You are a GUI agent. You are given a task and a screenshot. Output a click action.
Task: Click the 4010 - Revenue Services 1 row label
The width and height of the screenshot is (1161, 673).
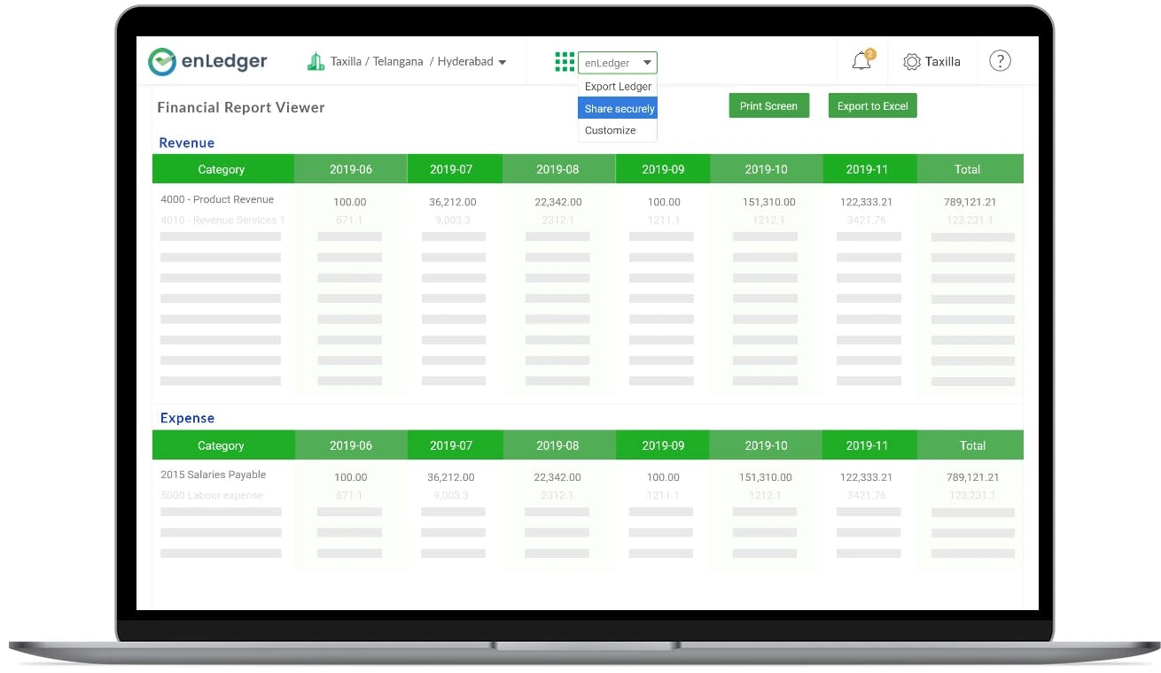222,220
